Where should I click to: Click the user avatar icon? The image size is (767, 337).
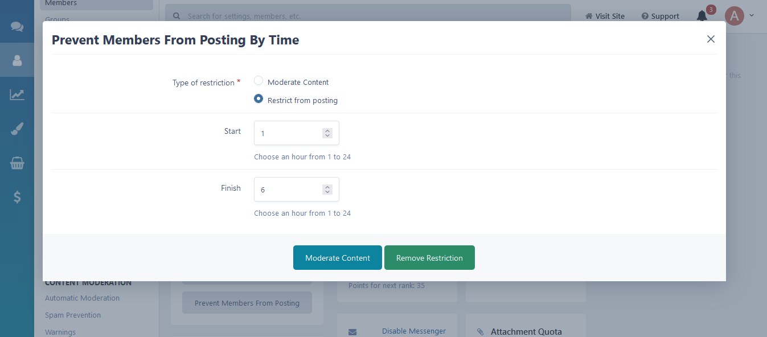tap(734, 16)
